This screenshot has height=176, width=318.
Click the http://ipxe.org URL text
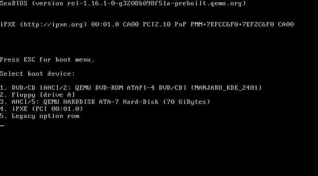(x=53, y=25)
